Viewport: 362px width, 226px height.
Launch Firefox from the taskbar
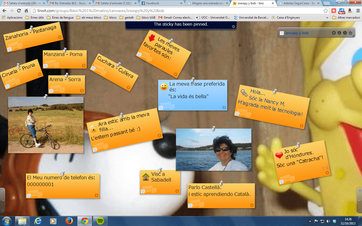point(69,221)
